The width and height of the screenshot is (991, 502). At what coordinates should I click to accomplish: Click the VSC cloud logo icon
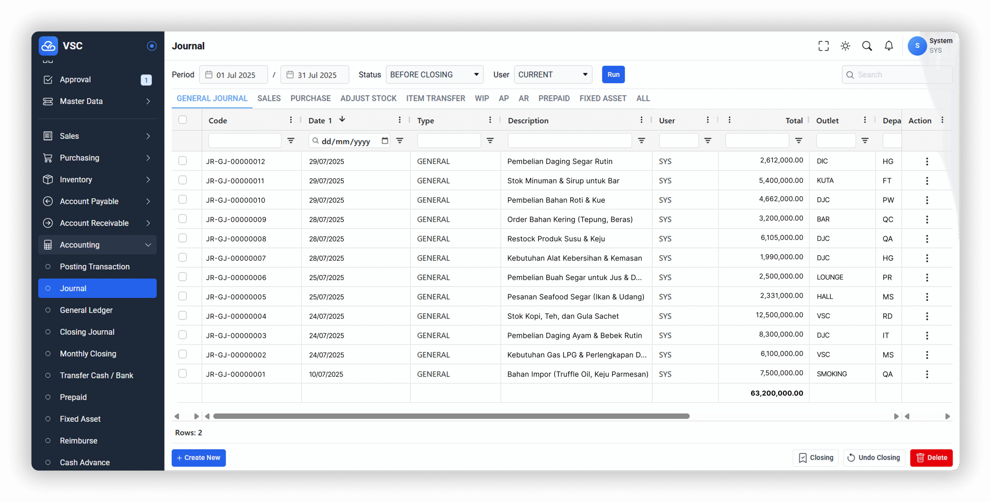[x=48, y=46]
